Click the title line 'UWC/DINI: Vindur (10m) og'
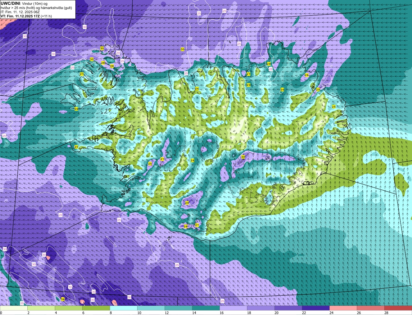The height and width of the screenshot is (315, 412). [x=24, y=4]
